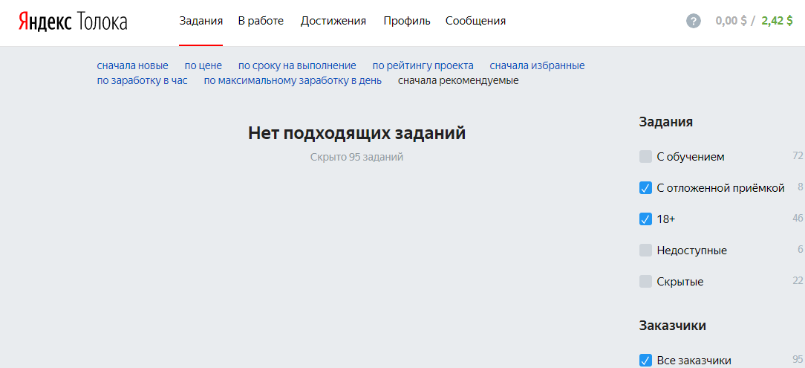The width and height of the screenshot is (805, 368).
Task: Switch to В работе tab
Action: [x=261, y=21]
